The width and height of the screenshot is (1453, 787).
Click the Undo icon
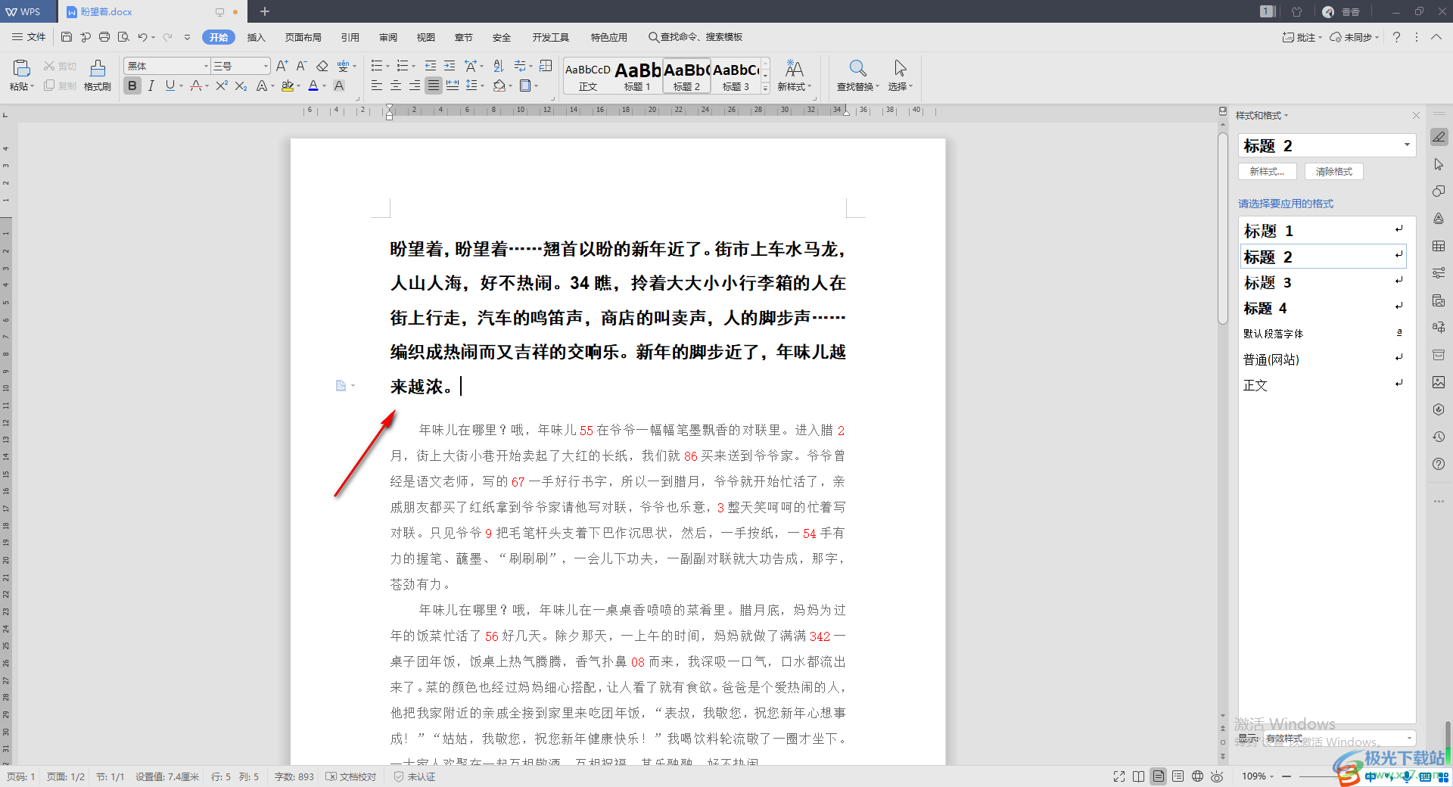click(142, 37)
